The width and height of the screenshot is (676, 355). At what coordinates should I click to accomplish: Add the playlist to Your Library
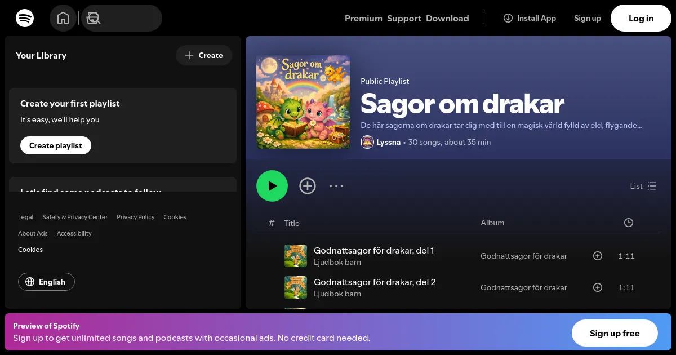coord(308,186)
